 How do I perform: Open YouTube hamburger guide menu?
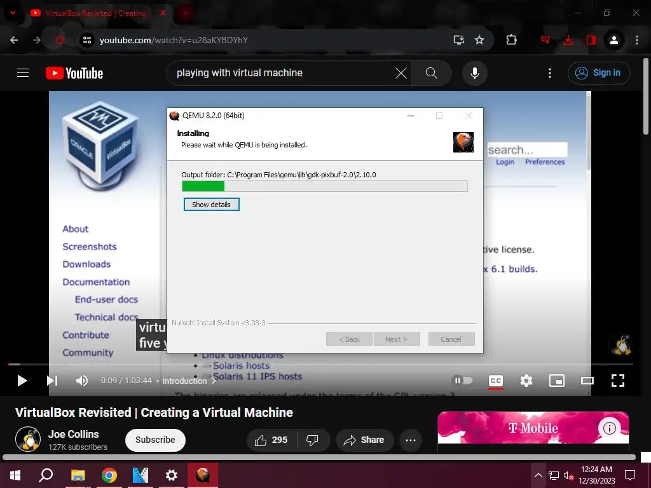coord(23,73)
